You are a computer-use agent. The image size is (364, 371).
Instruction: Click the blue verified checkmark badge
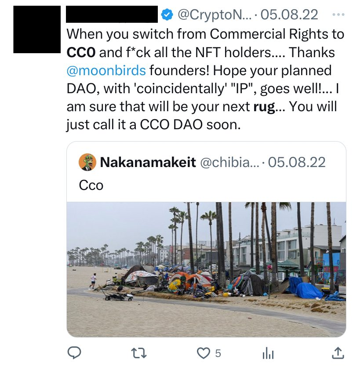pyautogui.click(x=167, y=15)
